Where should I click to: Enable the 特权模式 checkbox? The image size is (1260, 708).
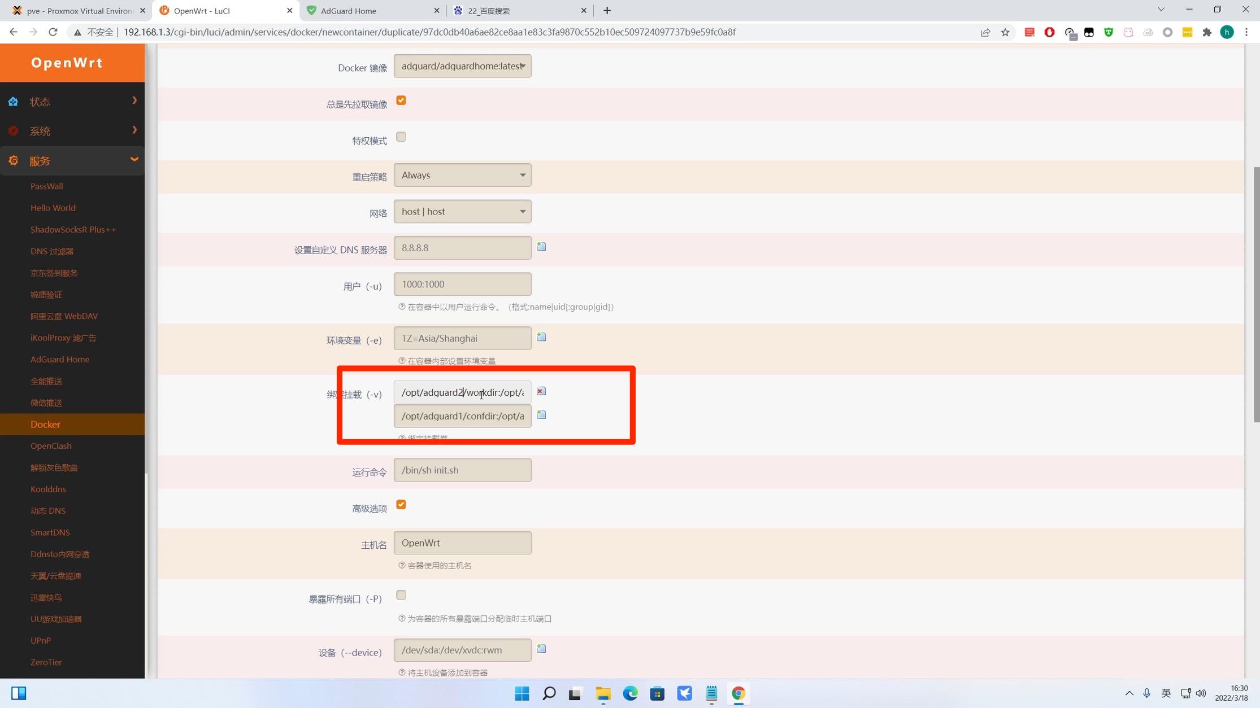coord(401,136)
